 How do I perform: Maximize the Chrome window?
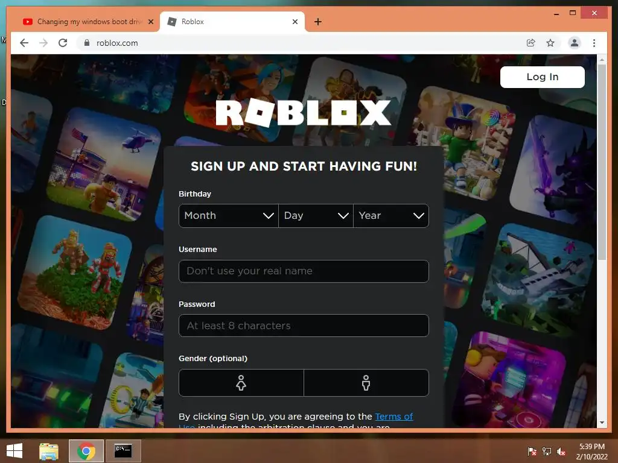point(573,13)
